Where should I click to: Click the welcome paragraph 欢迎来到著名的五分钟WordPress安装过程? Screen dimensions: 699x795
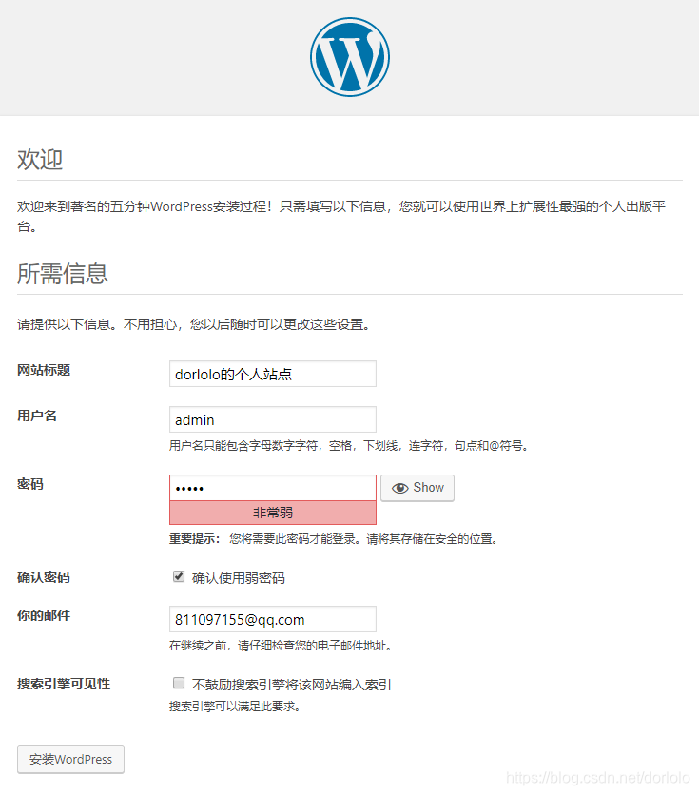pos(341,216)
